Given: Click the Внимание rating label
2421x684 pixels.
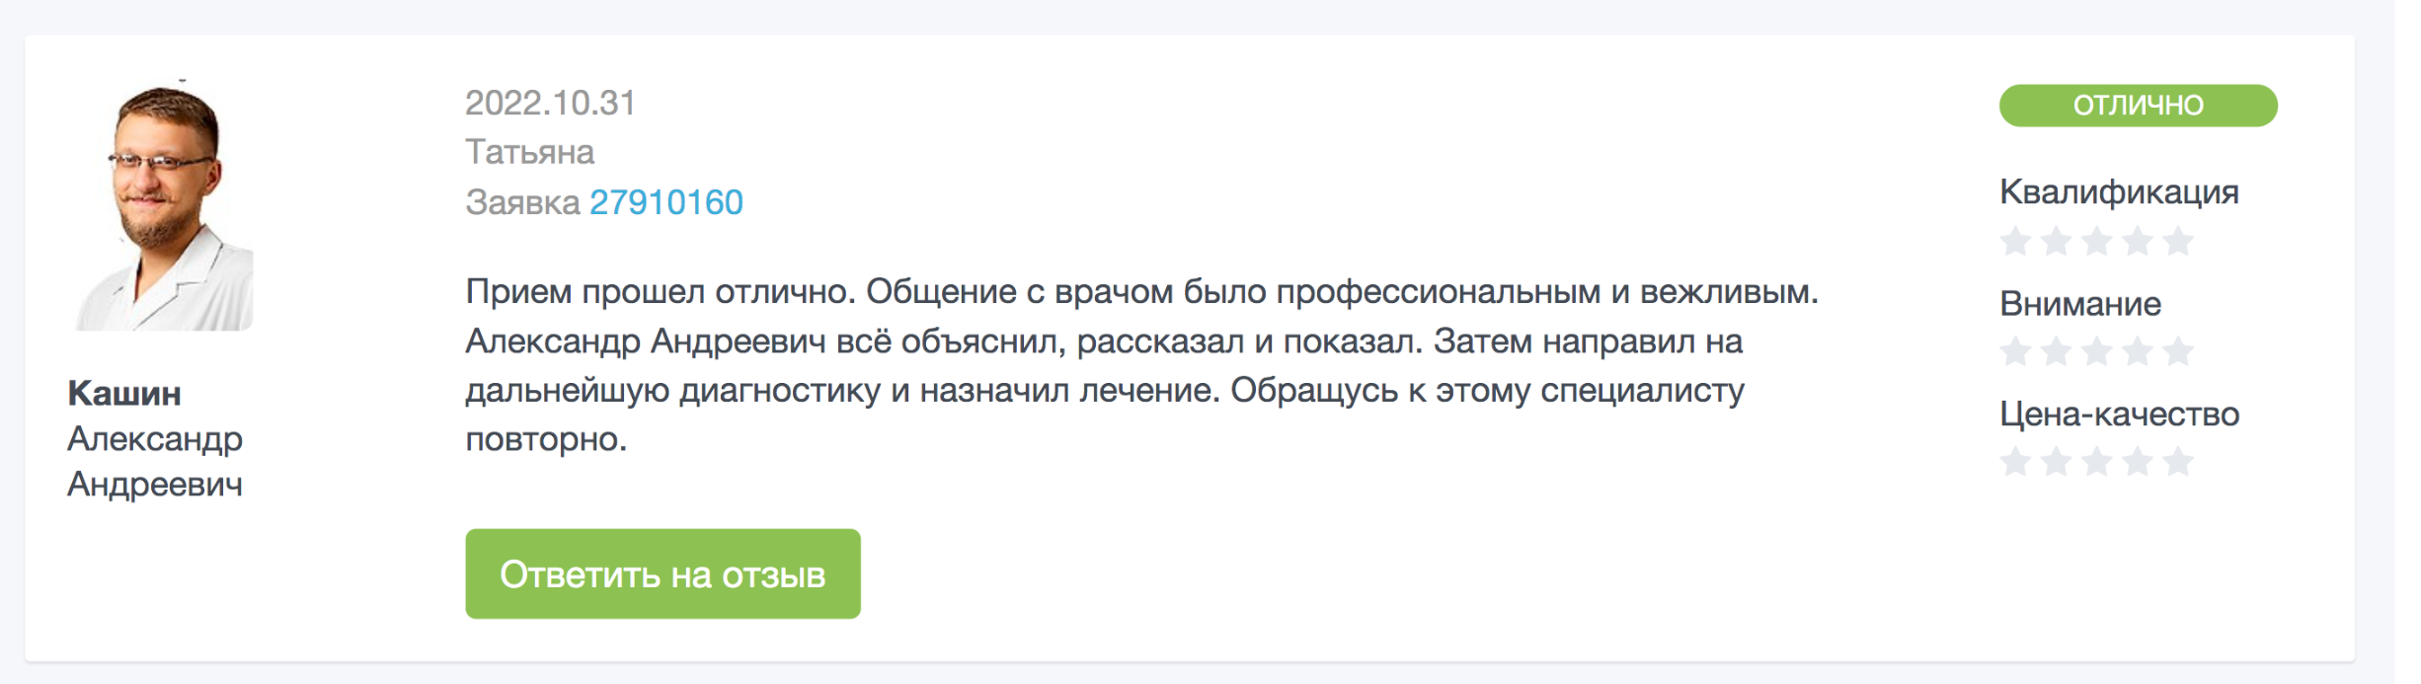Looking at the screenshot, I should click(2080, 303).
